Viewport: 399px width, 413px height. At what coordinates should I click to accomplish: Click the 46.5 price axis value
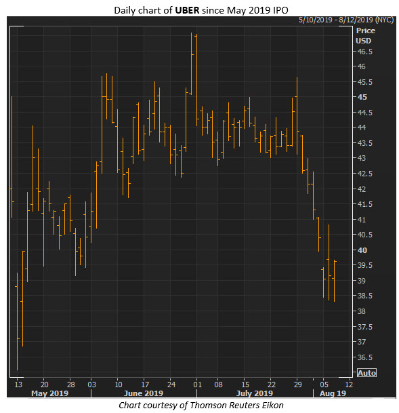[x=365, y=52]
